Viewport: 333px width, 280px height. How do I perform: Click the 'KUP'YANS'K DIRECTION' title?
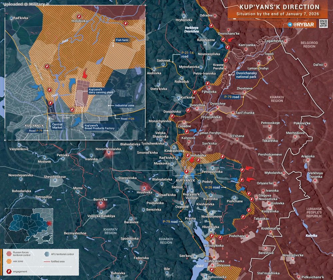(279, 7)
